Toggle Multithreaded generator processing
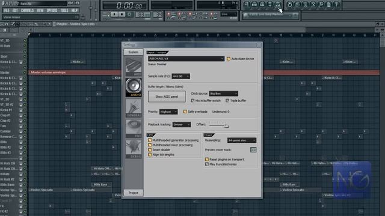The height and width of the screenshot is (216, 385). 150,140
